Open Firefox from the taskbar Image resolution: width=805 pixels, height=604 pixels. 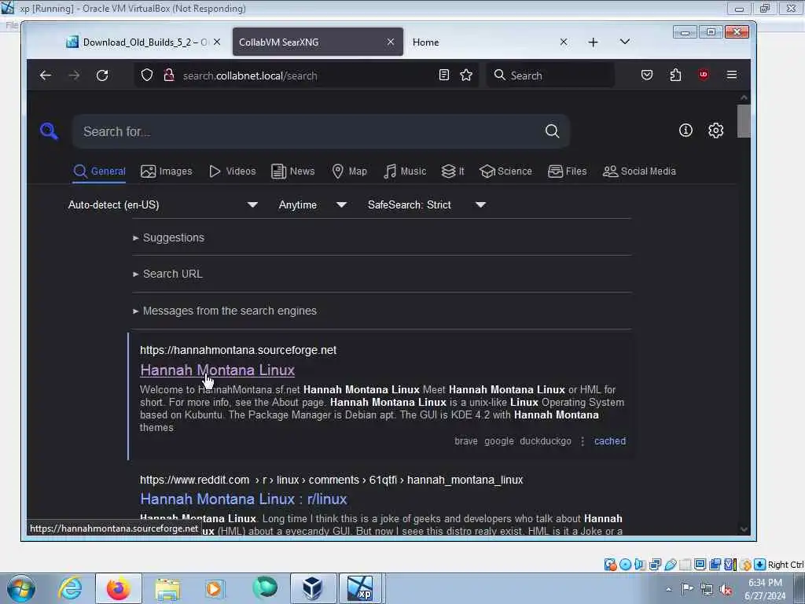[118, 588]
